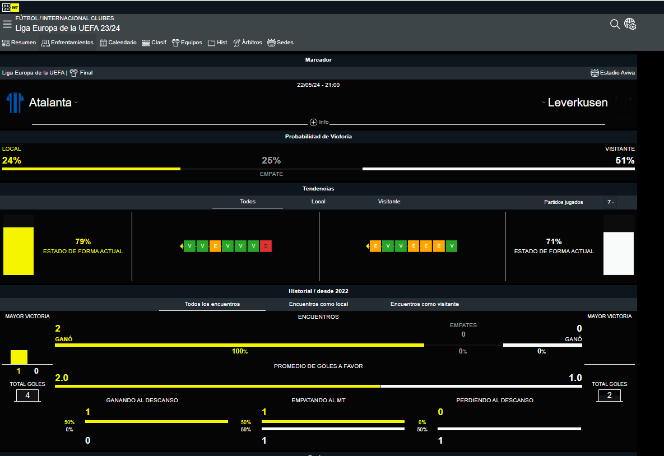This screenshot has height=456, width=664.
Task: Expand the Leverkusen team dropdown
Action: pos(544,103)
